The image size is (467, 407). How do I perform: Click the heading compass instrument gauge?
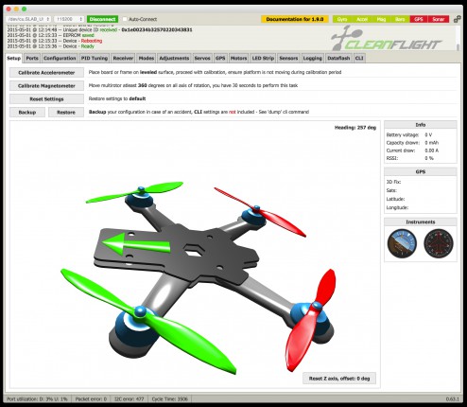pos(439,243)
